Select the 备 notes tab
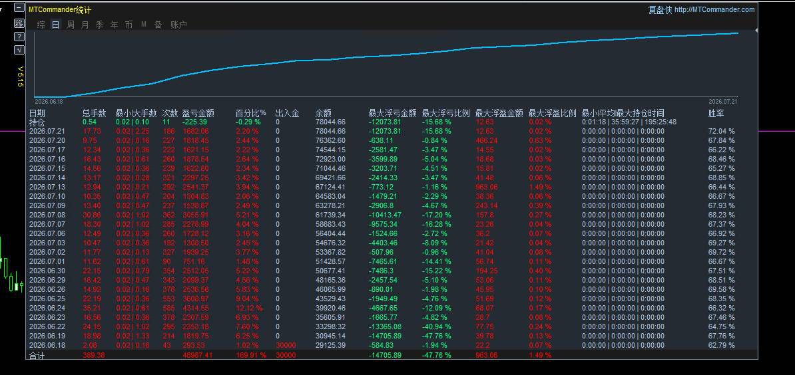This screenshot has height=375, width=795. point(158,25)
